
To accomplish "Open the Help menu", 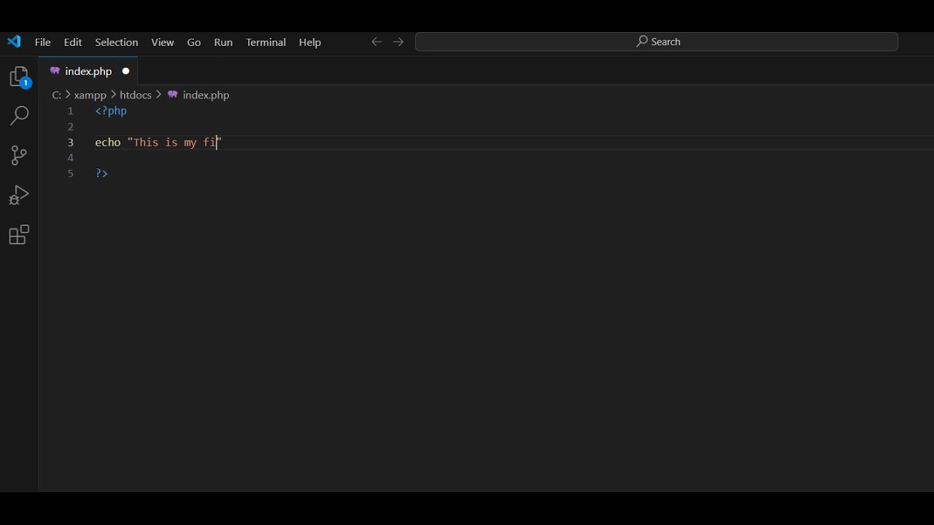I will 310,42.
